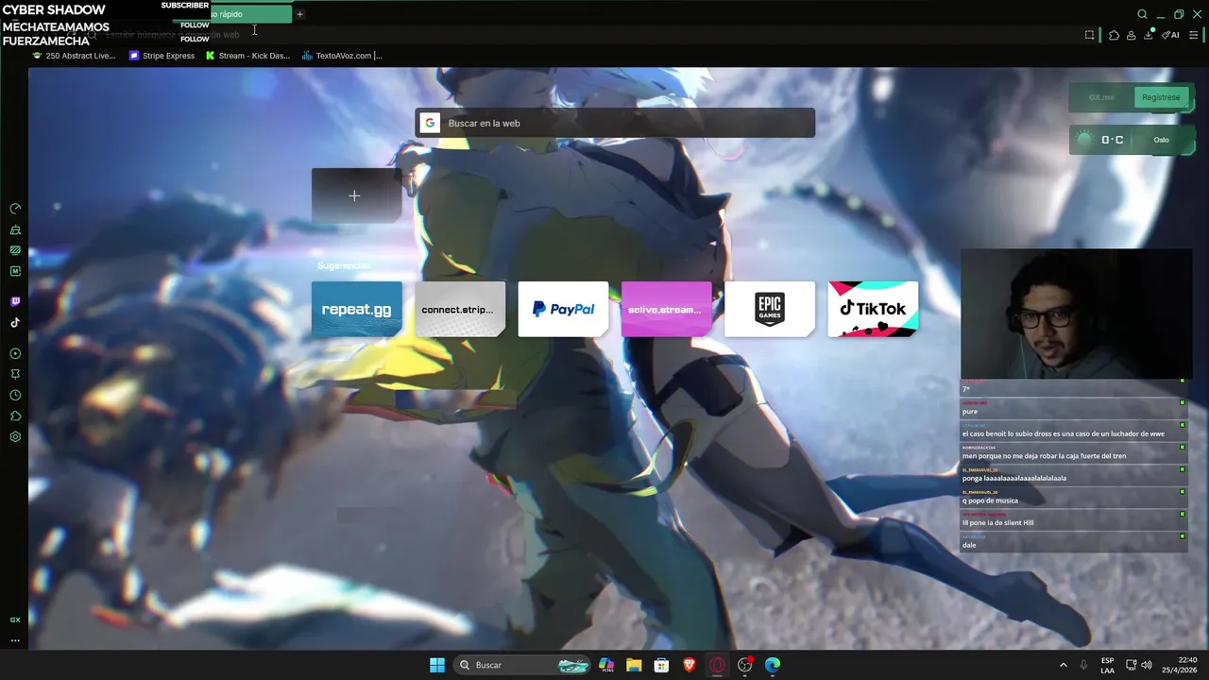
Task: Open the M-labeled square sidebar icon
Action: [x=15, y=271]
